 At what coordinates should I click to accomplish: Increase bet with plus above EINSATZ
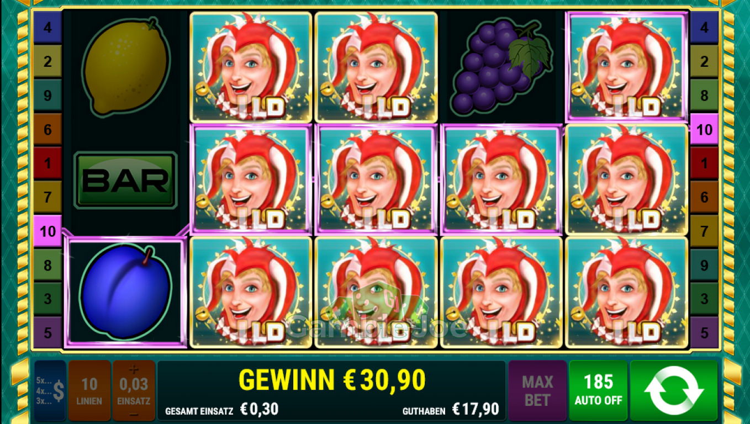pos(134,369)
